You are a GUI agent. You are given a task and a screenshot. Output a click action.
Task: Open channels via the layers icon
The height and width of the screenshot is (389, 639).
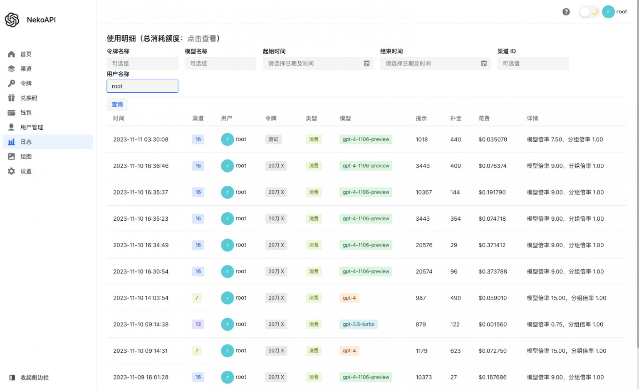click(x=12, y=69)
